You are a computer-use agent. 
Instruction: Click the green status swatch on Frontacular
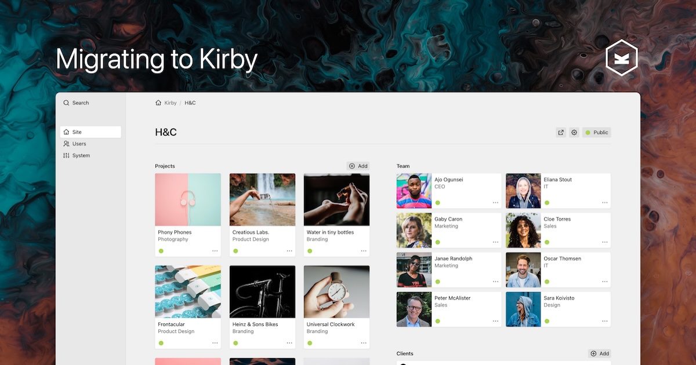[161, 342]
